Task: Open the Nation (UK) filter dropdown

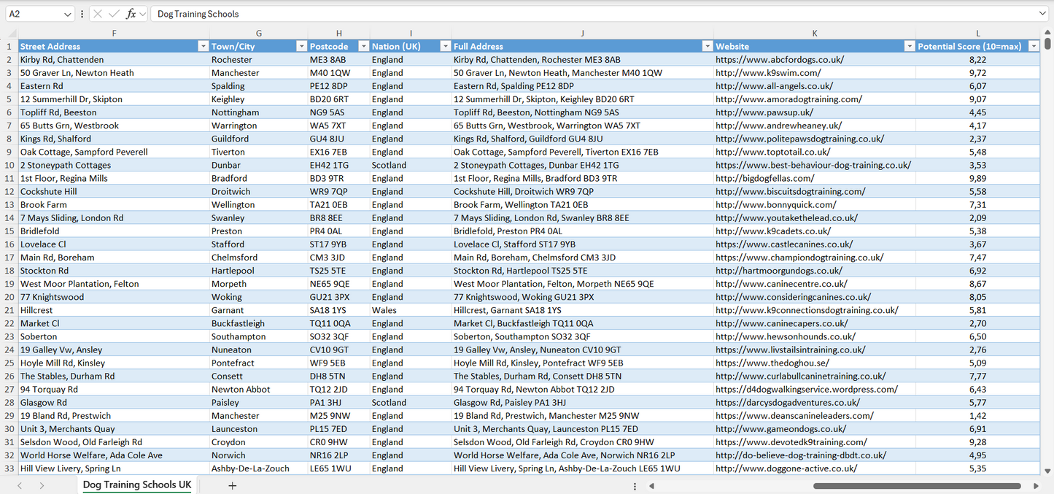Action: 445,46
